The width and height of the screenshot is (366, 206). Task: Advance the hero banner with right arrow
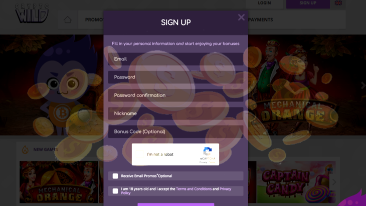(x=362, y=85)
